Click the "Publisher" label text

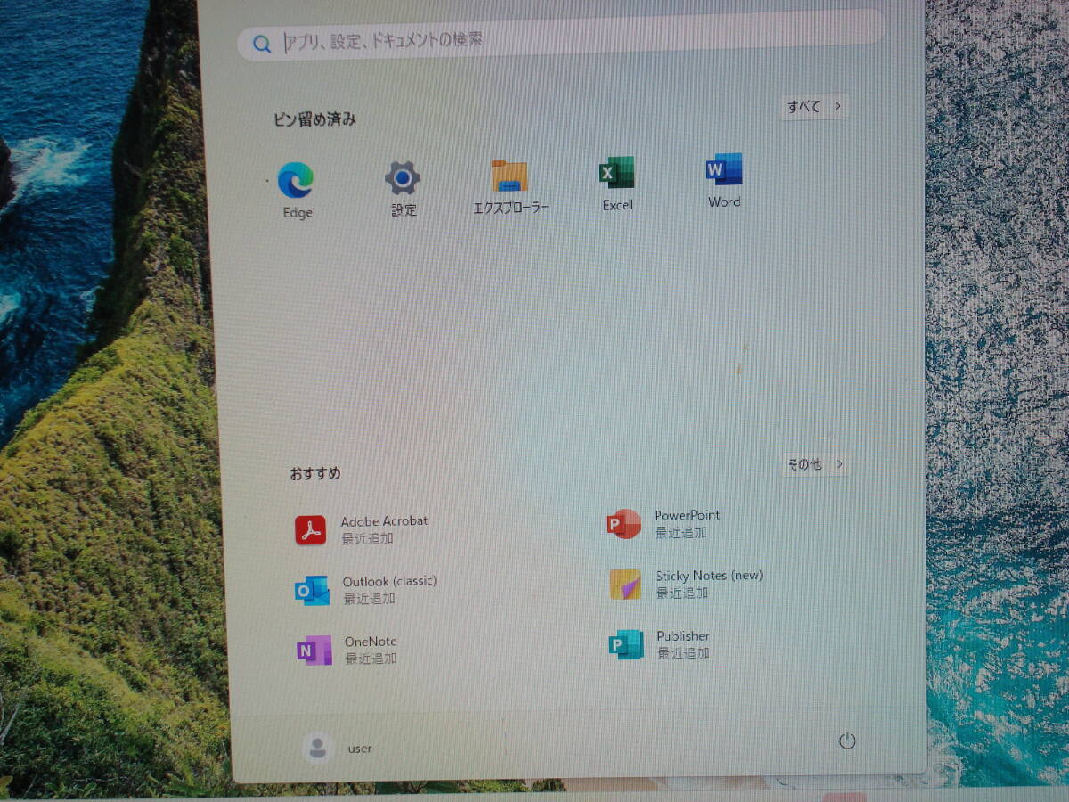pyautogui.click(x=683, y=636)
